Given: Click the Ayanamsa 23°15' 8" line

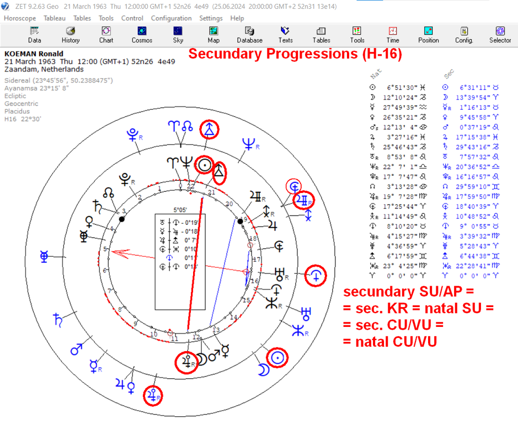Looking at the screenshot, I should coord(36,88).
